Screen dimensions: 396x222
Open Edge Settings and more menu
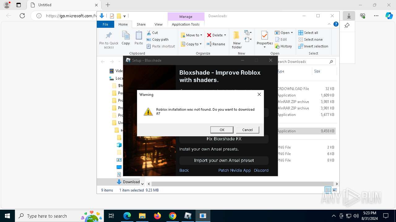(x=376, y=16)
